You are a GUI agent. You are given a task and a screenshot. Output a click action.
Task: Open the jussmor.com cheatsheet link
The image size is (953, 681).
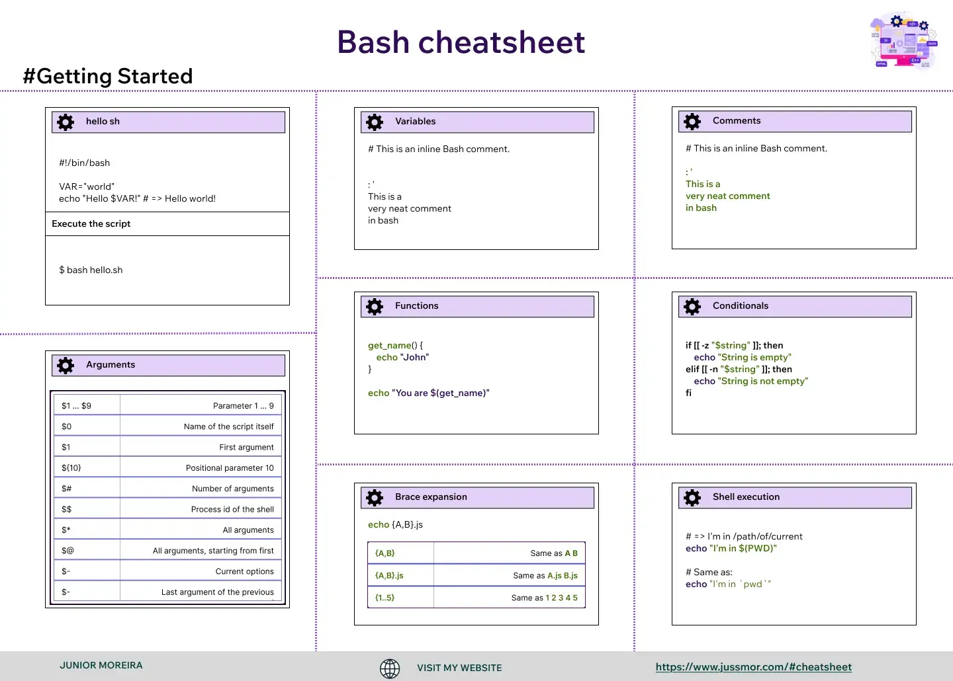(x=753, y=667)
